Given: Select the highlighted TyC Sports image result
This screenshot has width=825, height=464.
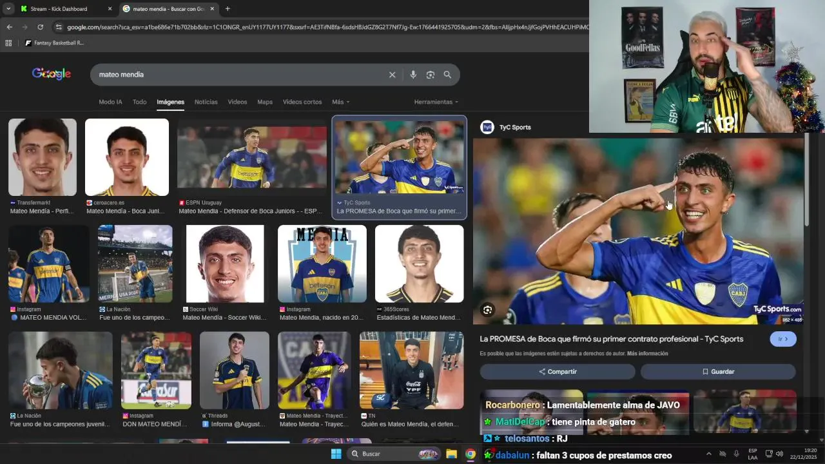Looking at the screenshot, I should (x=399, y=168).
